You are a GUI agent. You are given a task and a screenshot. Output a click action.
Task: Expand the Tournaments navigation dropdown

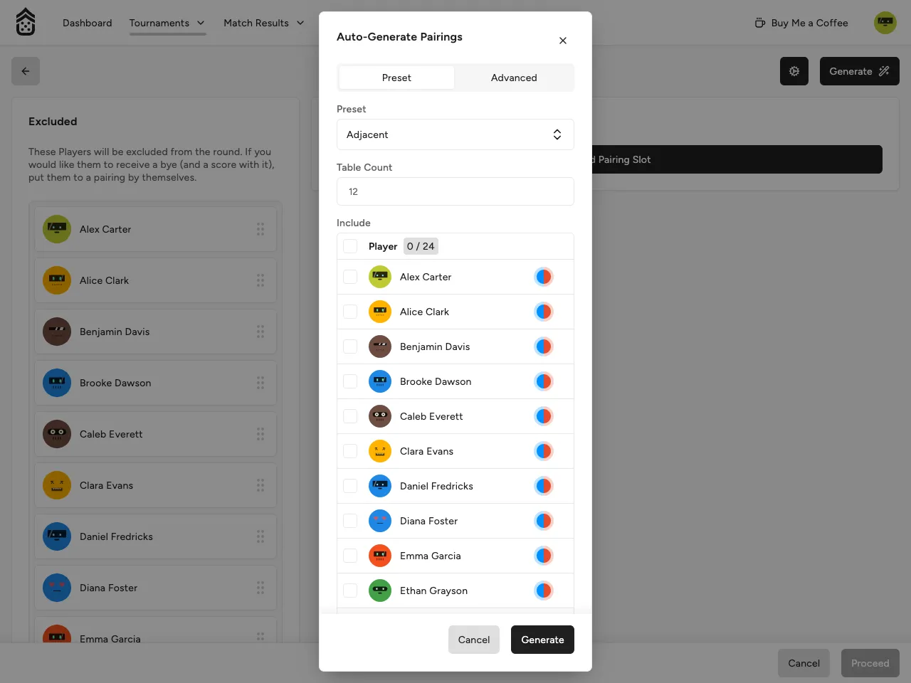[167, 23]
